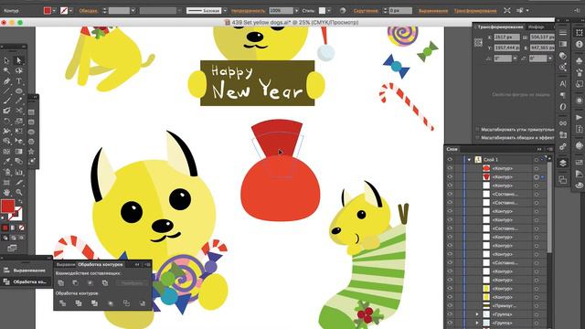The height and width of the screenshot is (329, 585).
Task: Open the Actions panel play icon
Action: pyautogui.click(x=579, y=118)
